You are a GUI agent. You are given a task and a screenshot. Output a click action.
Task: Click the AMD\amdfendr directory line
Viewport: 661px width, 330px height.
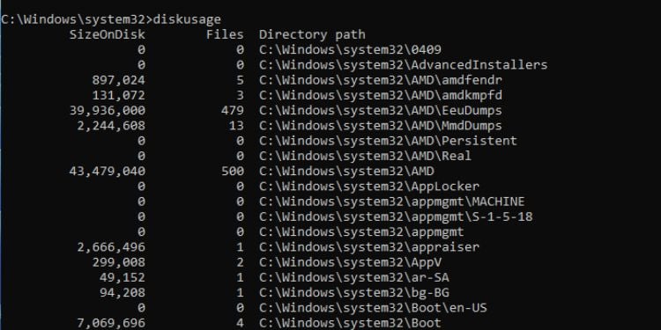pyautogui.click(x=380, y=80)
